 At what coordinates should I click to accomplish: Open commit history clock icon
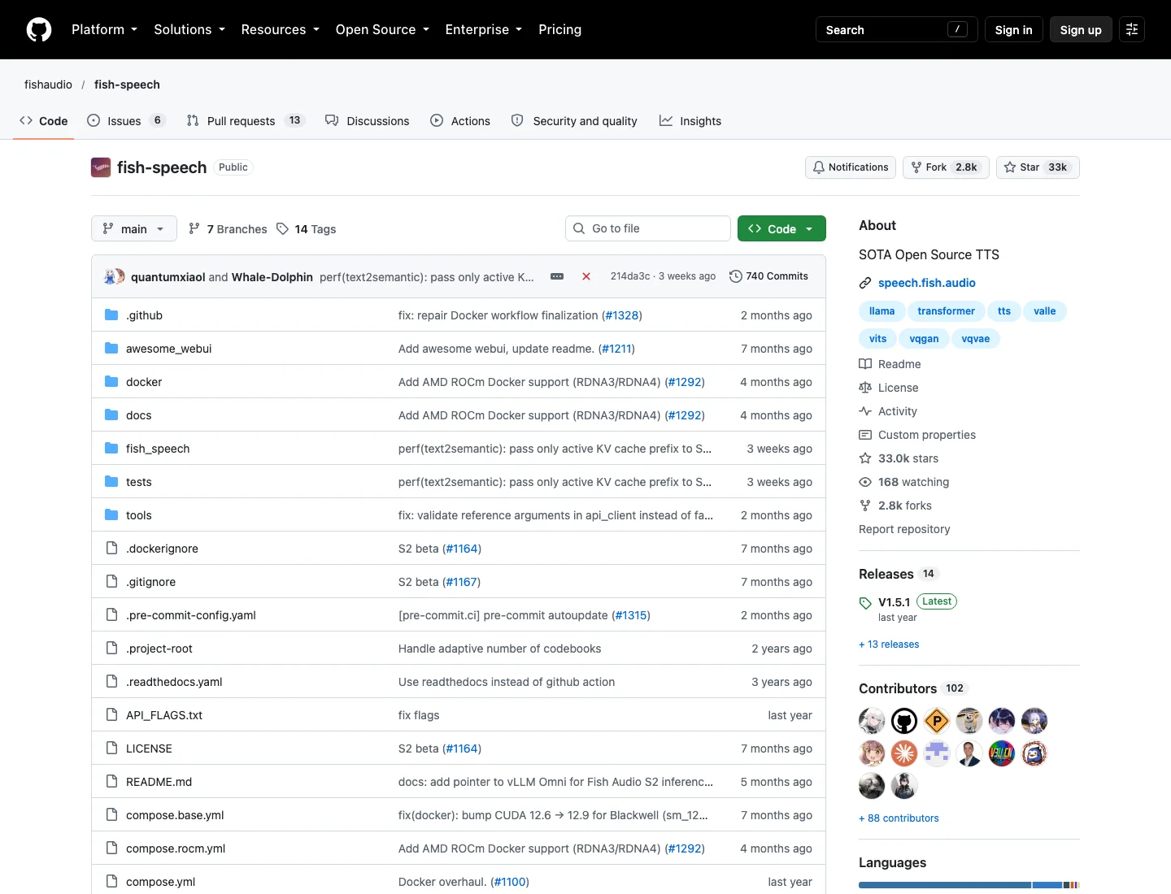click(x=736, y=276)
